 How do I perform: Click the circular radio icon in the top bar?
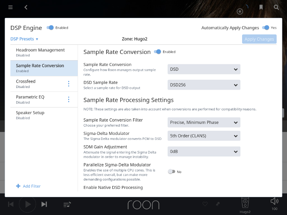click(240, 12)
